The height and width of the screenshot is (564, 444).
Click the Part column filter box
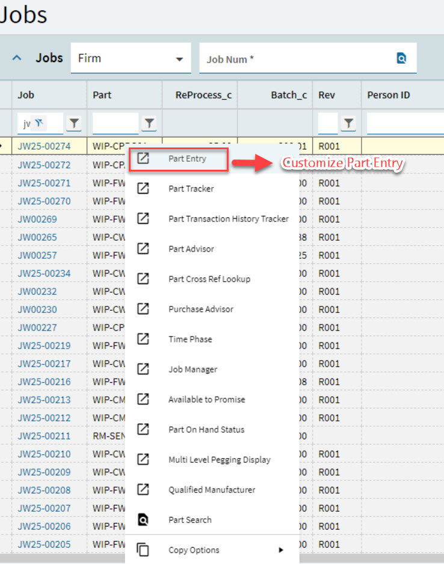point(116,123)
